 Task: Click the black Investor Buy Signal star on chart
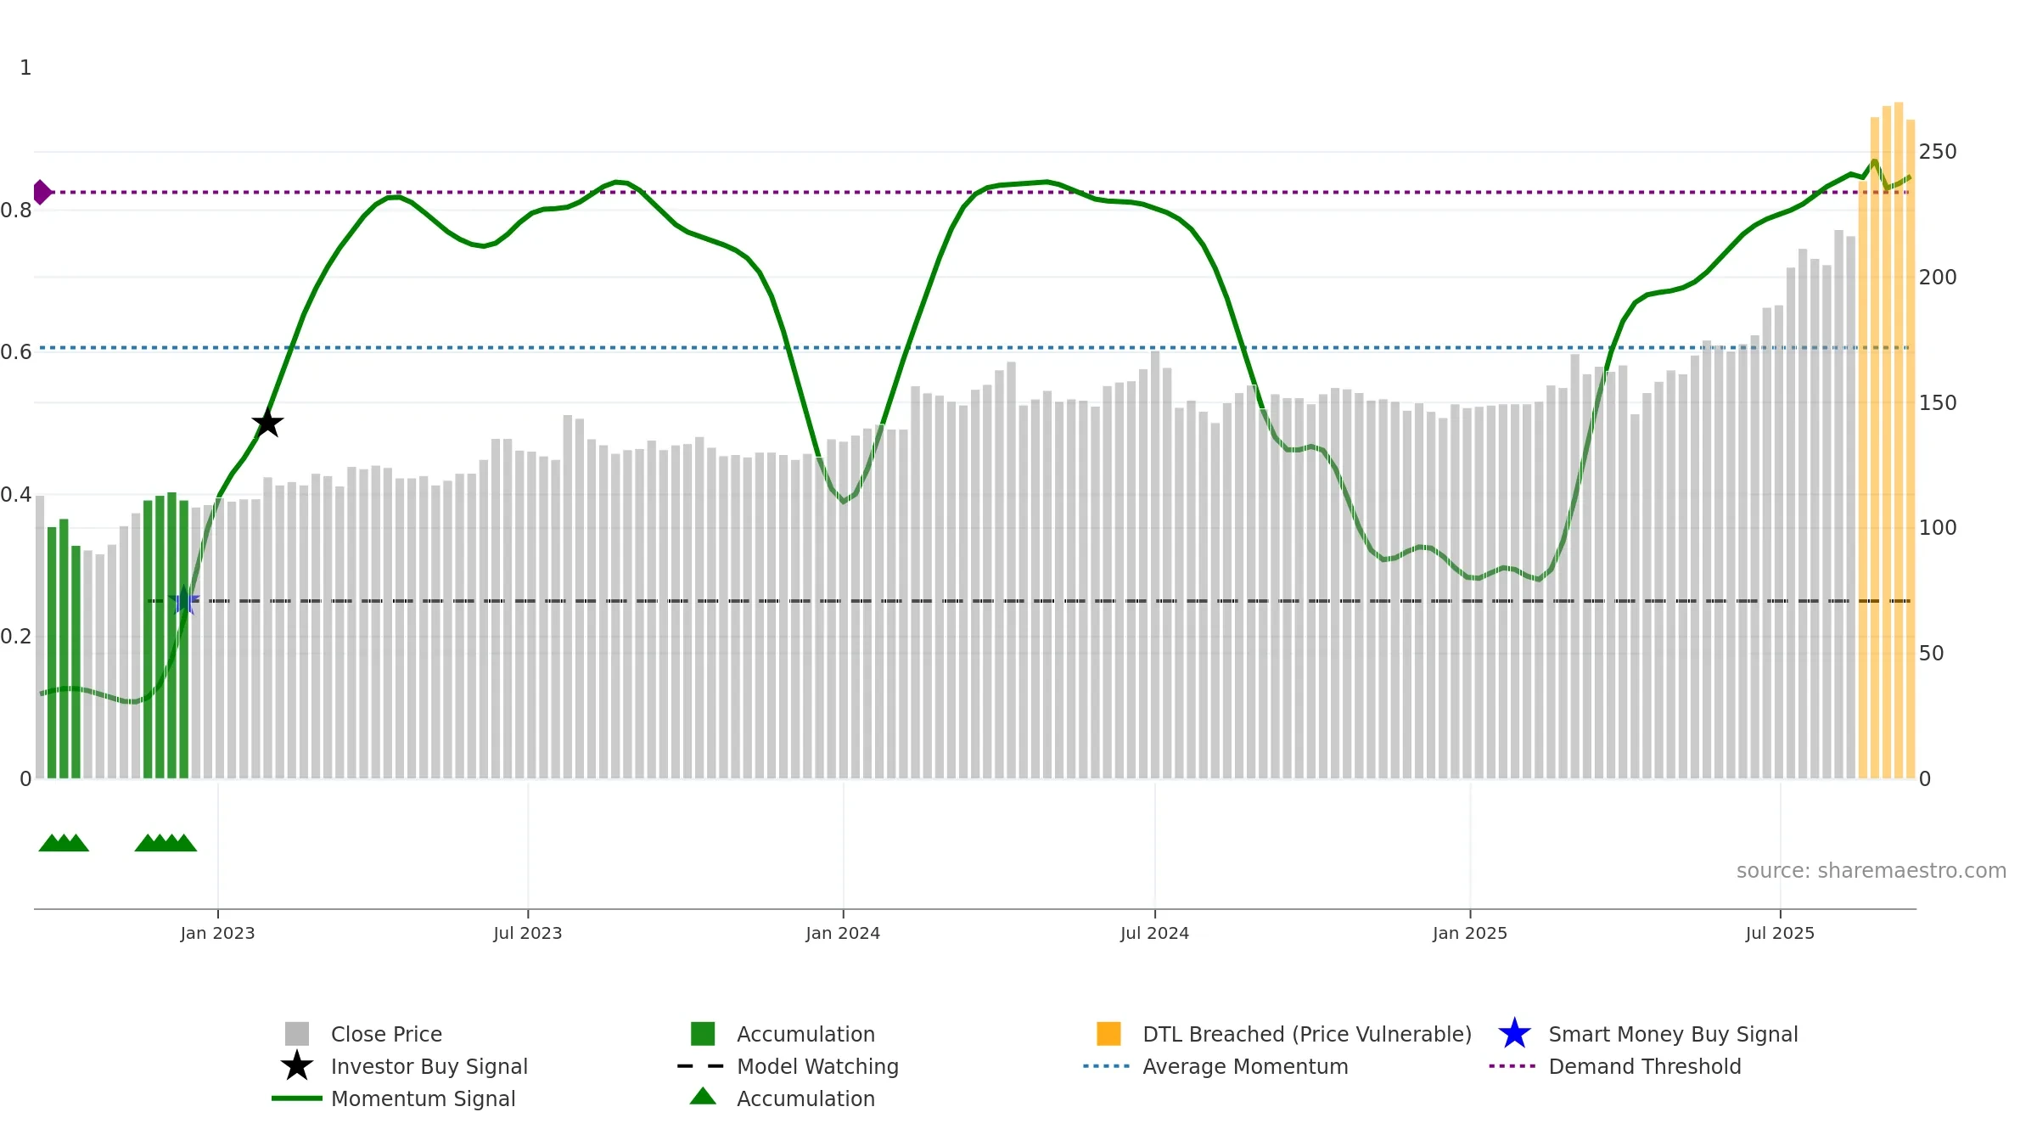[x=267, y=423]
